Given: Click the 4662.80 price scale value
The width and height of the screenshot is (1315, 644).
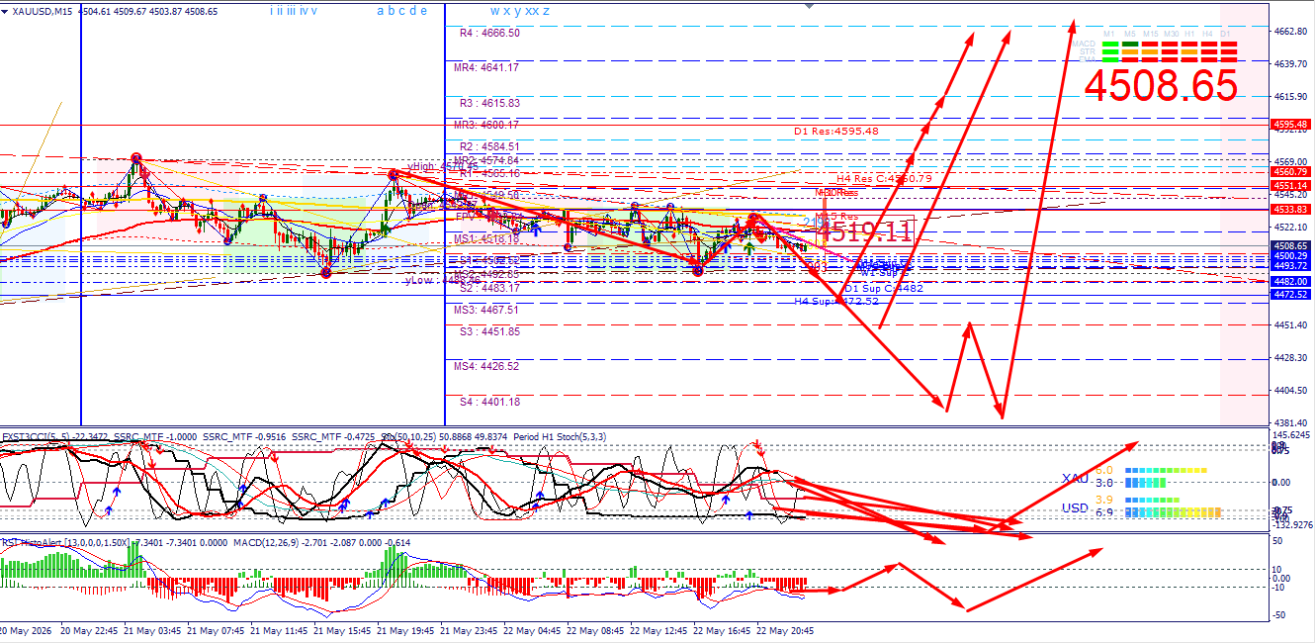Looking at the screenshot, I should (x=1290, y=32).
